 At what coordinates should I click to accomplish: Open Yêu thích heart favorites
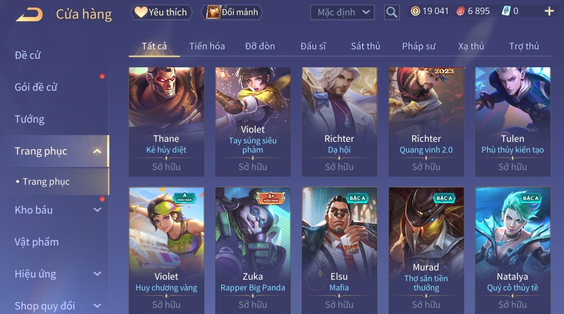tap(161, 12)
